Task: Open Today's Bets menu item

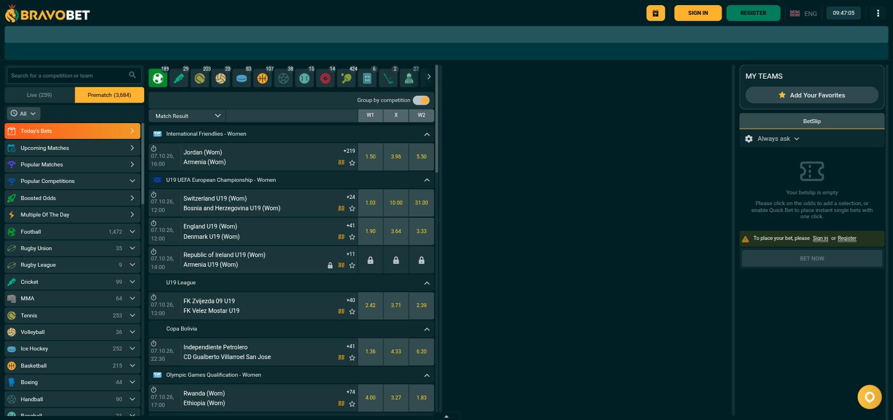Action: 72,131
